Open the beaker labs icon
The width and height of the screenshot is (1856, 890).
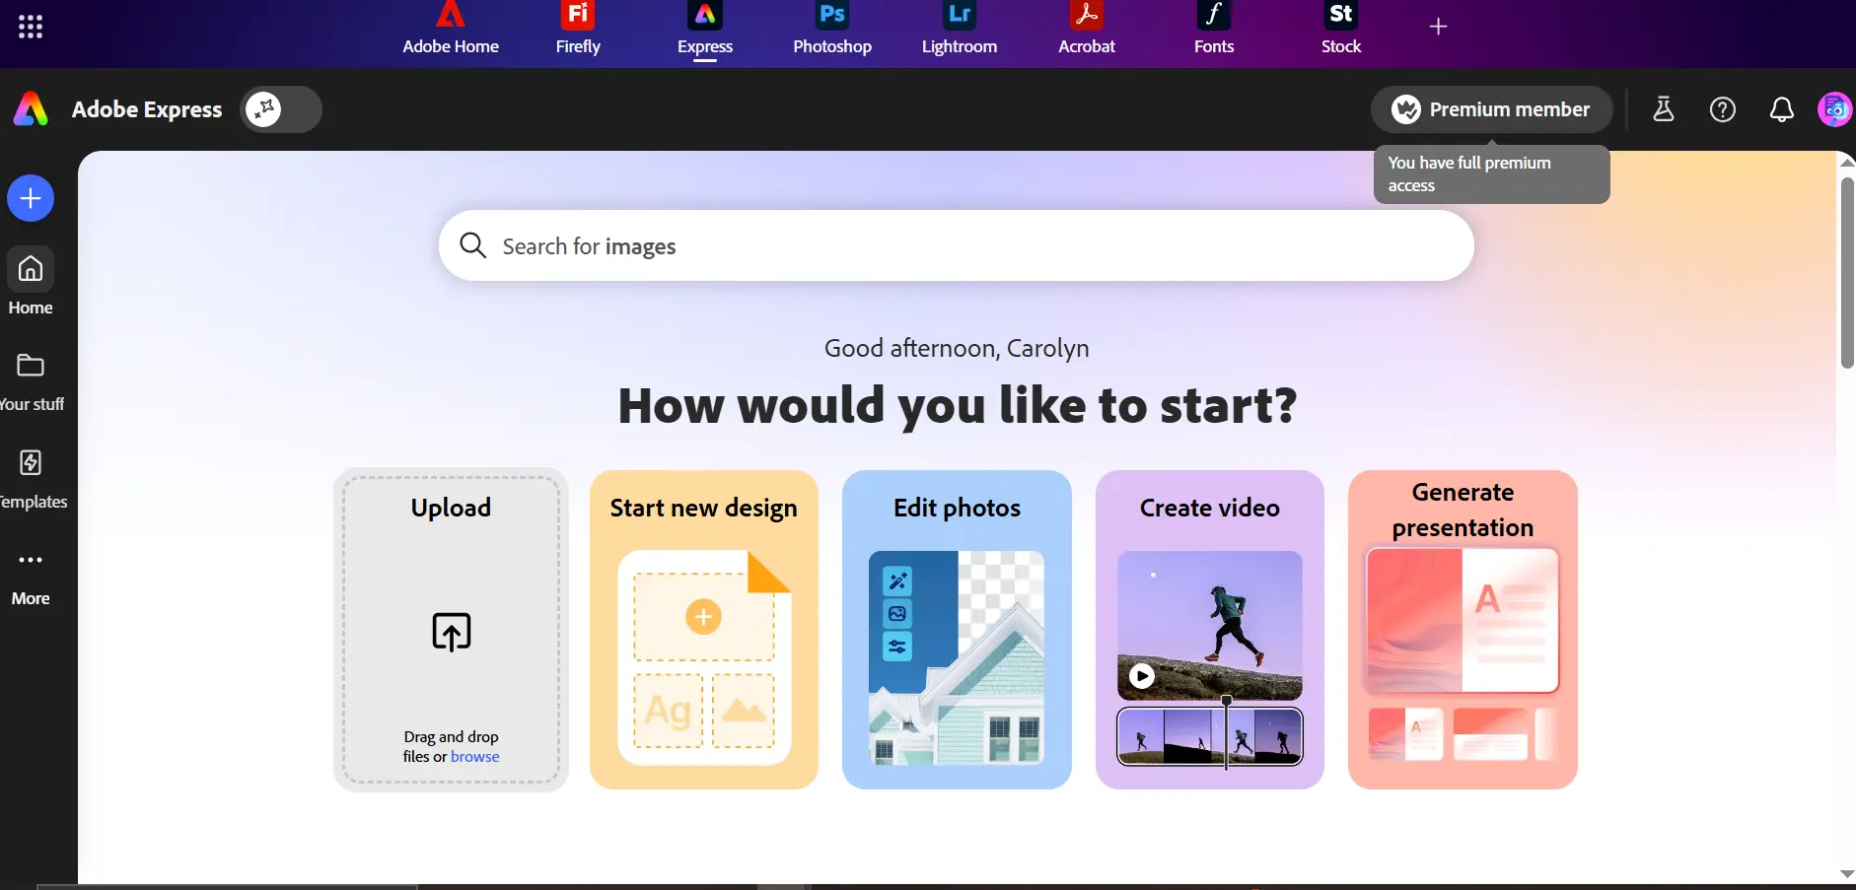(1664, 109)
